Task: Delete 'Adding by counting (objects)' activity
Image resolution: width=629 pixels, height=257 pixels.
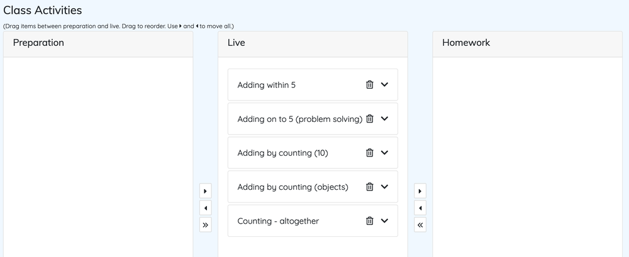Action: 370,187
